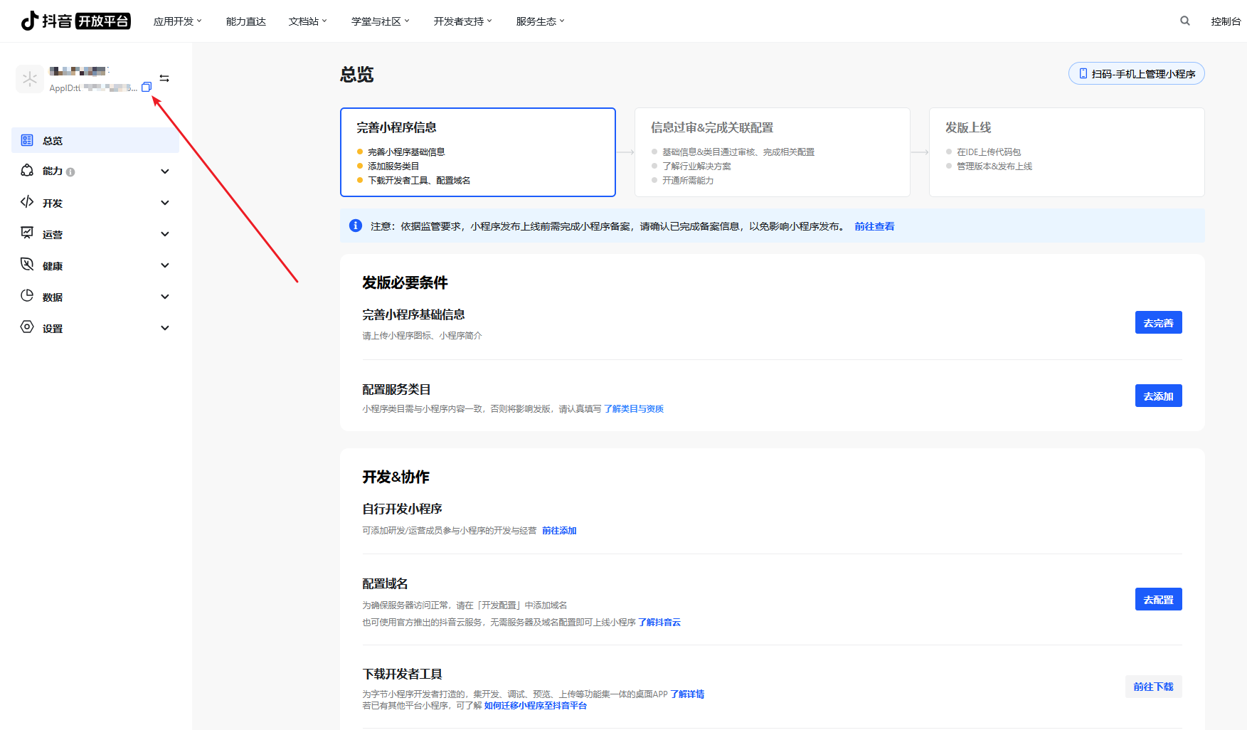
Task: Click the info tooltip icon next to 能力
Action: click(x=71, y=171)
